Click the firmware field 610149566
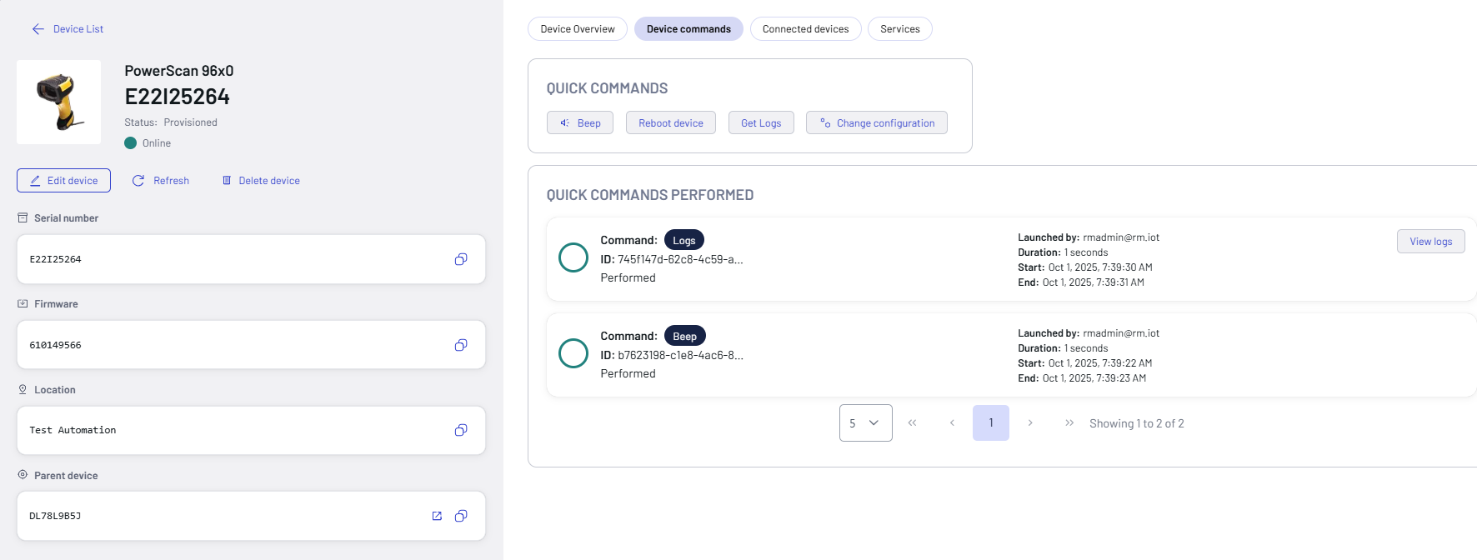Screen dimensions: 1477x560 coord(251,345)
